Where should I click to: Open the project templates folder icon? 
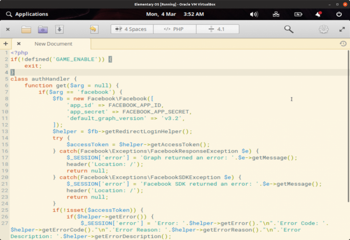pyautogui.click(x=43, y=29)
